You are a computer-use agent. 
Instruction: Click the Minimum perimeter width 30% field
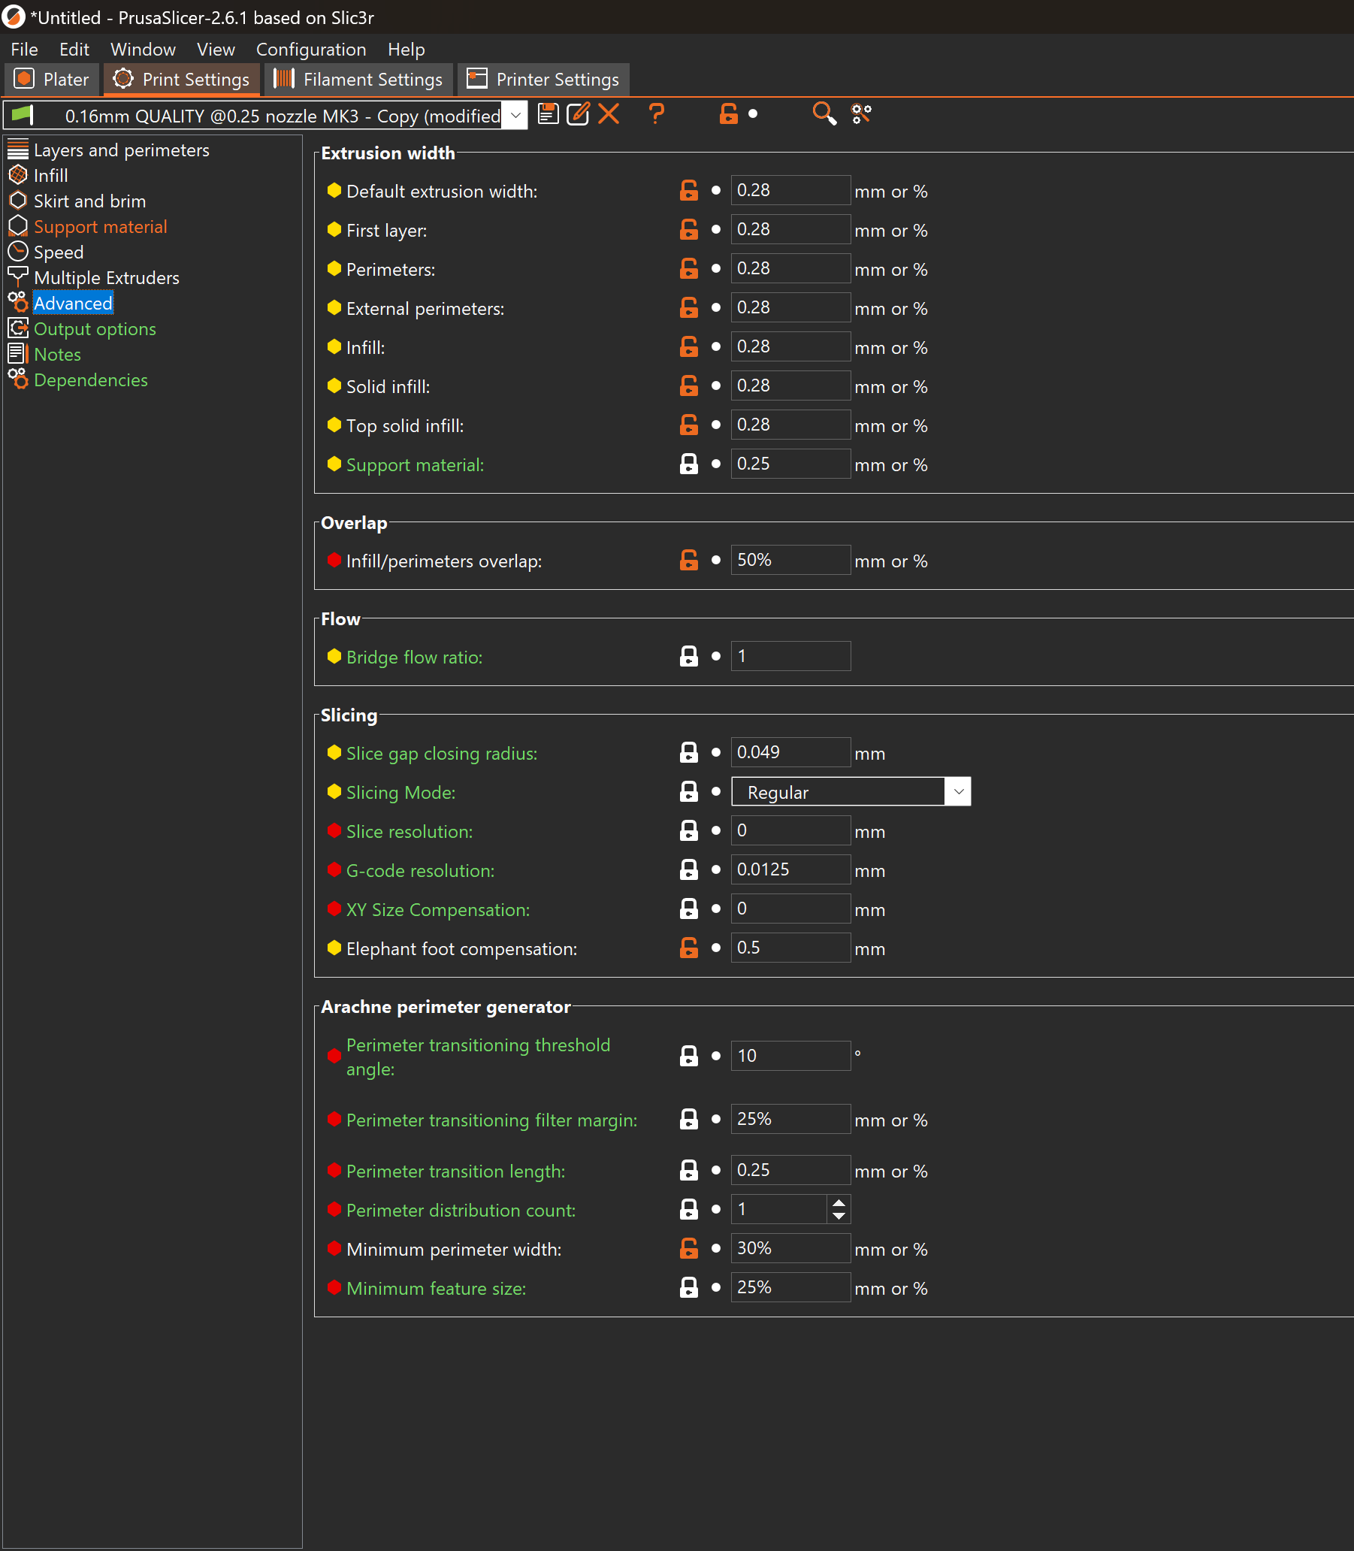click(x=790, y=1249)
